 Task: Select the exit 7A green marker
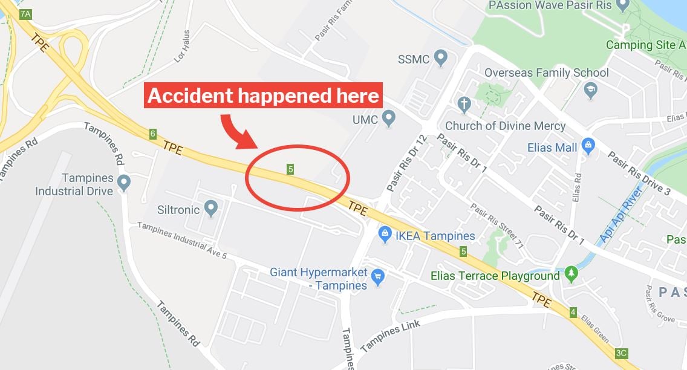[25, 15]
